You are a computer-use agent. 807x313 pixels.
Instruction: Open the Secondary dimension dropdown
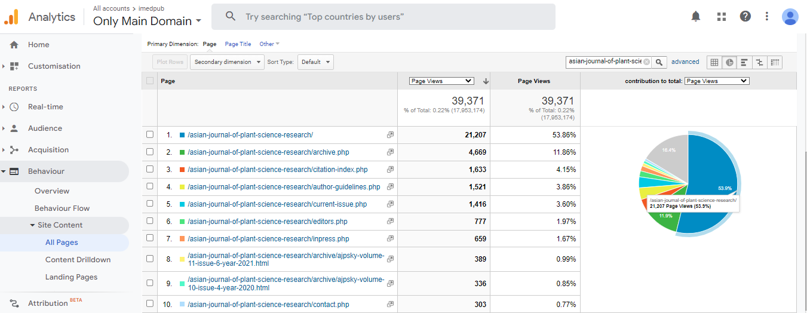[x=227, y=62]
